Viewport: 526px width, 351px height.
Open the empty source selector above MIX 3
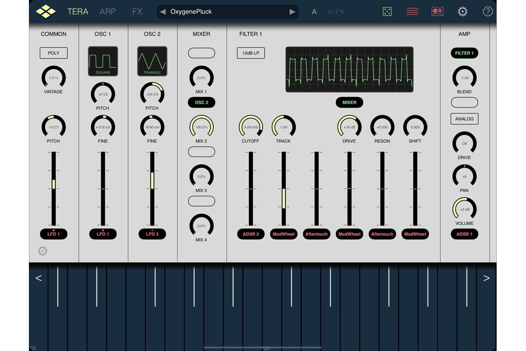click(x=202, y=152)
